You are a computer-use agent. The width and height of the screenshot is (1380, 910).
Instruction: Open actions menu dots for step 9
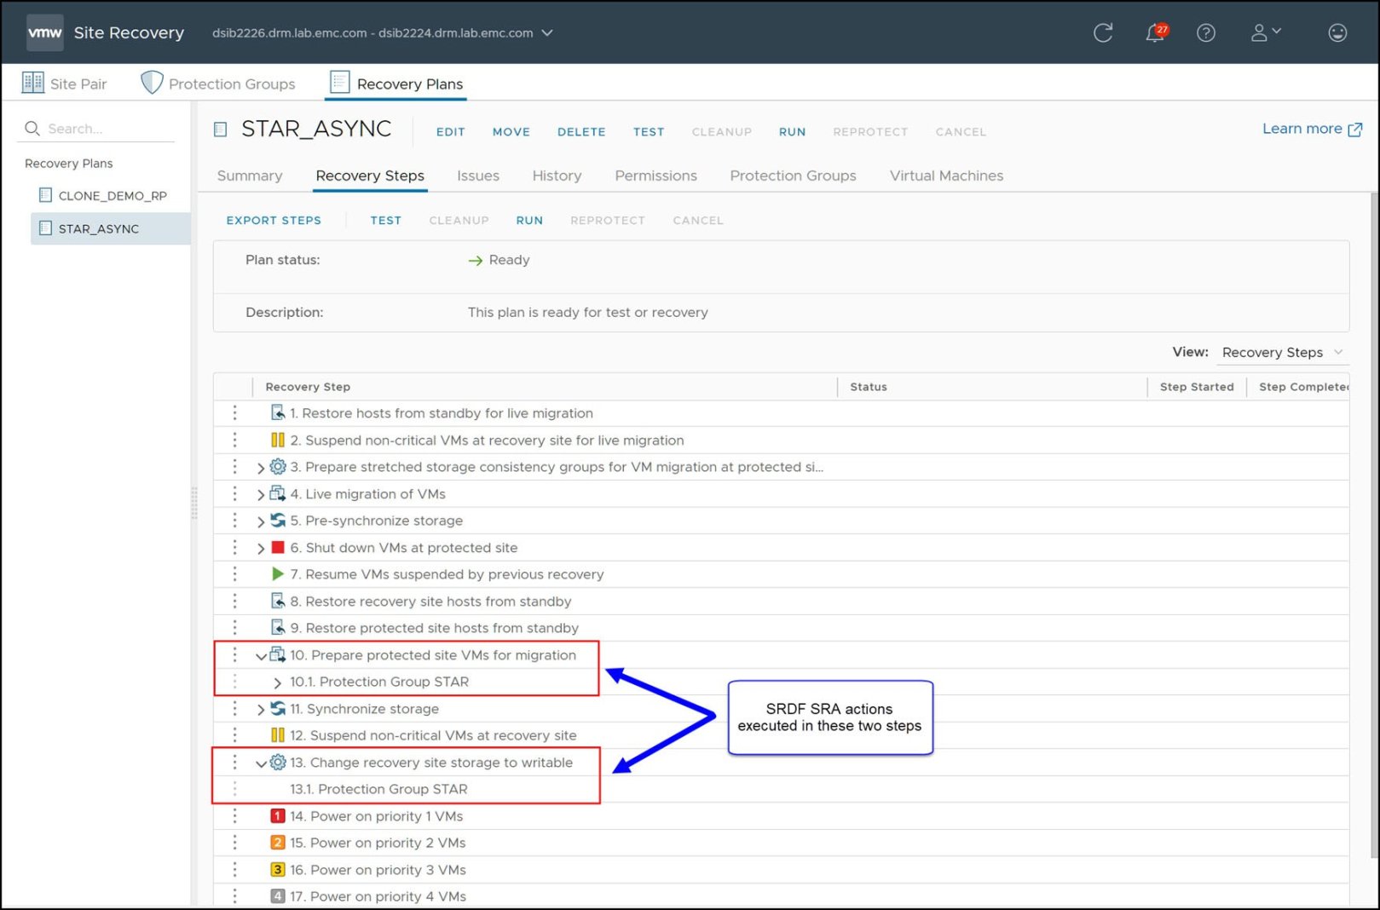(x=234, y=628)
